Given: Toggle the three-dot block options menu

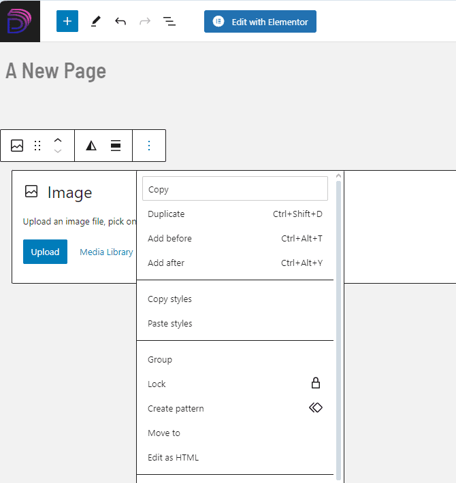Looking at the screenshot, I should tap(149, 146).
